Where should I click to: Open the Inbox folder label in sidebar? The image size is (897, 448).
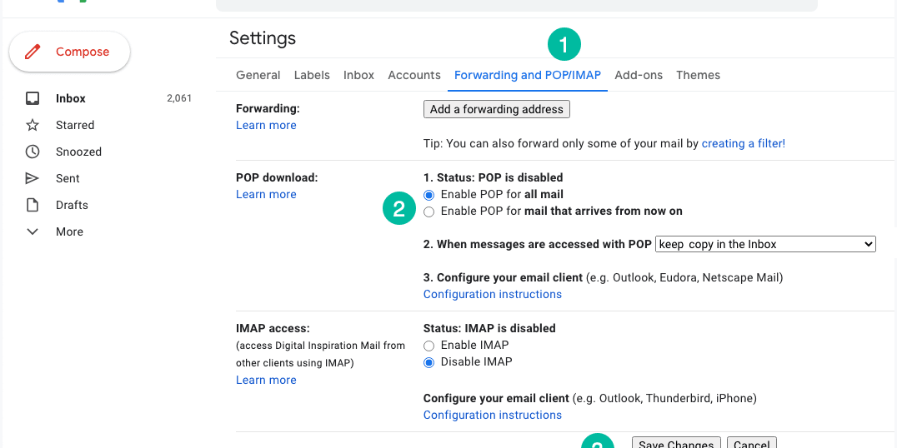[x=70, y=98]
